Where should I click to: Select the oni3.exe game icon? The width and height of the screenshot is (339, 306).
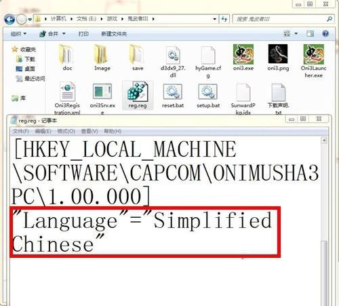243,58
